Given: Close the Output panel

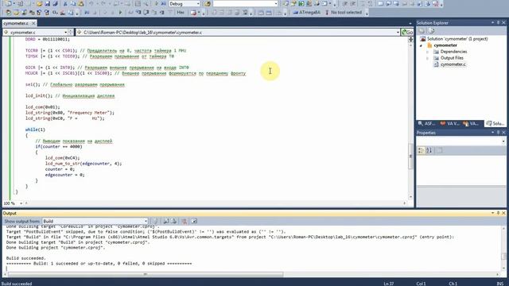Looking at the screenshot, I should coord(503,213).
